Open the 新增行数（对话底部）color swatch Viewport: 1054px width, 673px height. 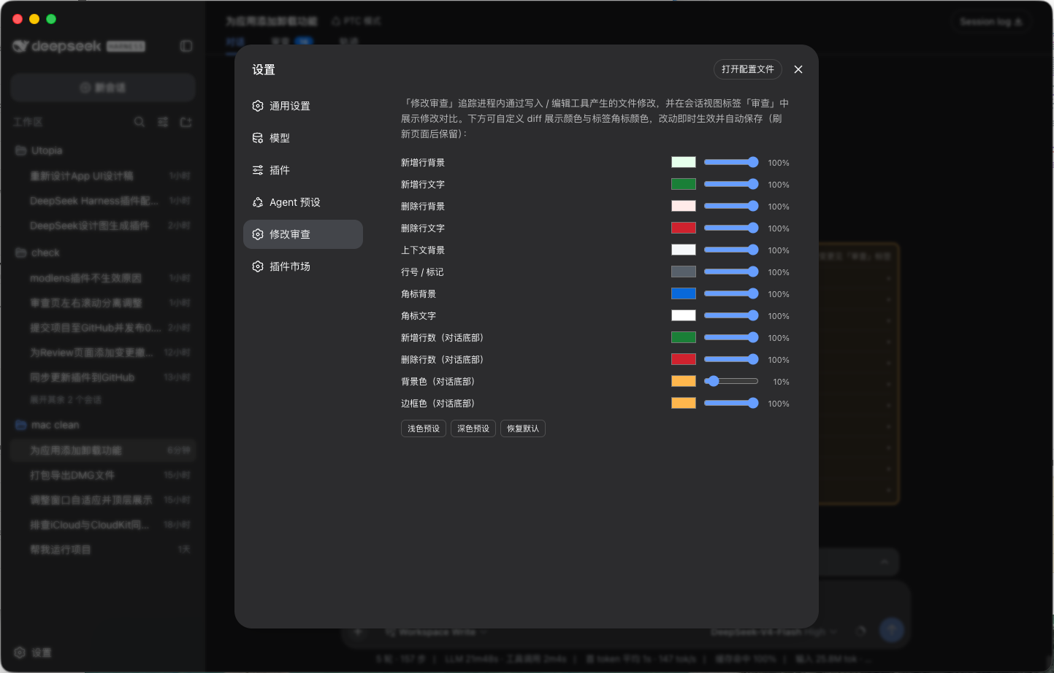click(684, 337)
